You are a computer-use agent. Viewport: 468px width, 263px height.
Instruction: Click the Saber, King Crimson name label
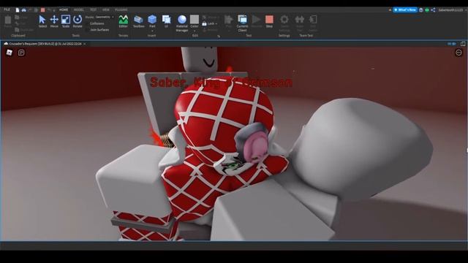click(x=221, y=83)
